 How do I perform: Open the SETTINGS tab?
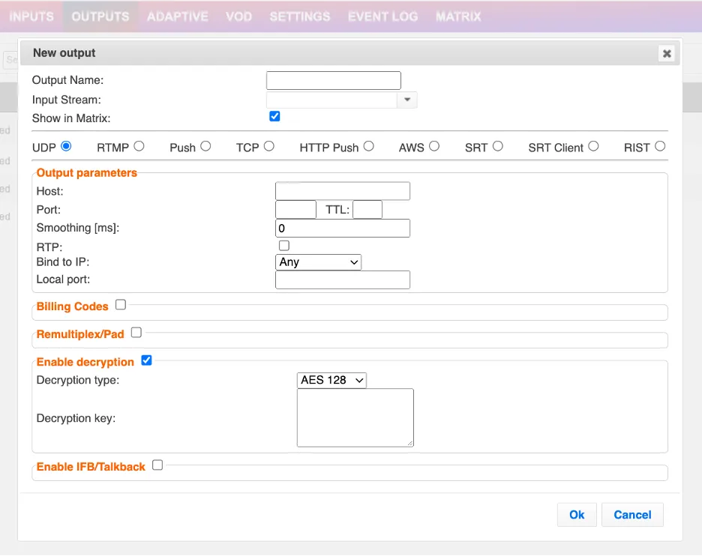[x=300, y=16]
